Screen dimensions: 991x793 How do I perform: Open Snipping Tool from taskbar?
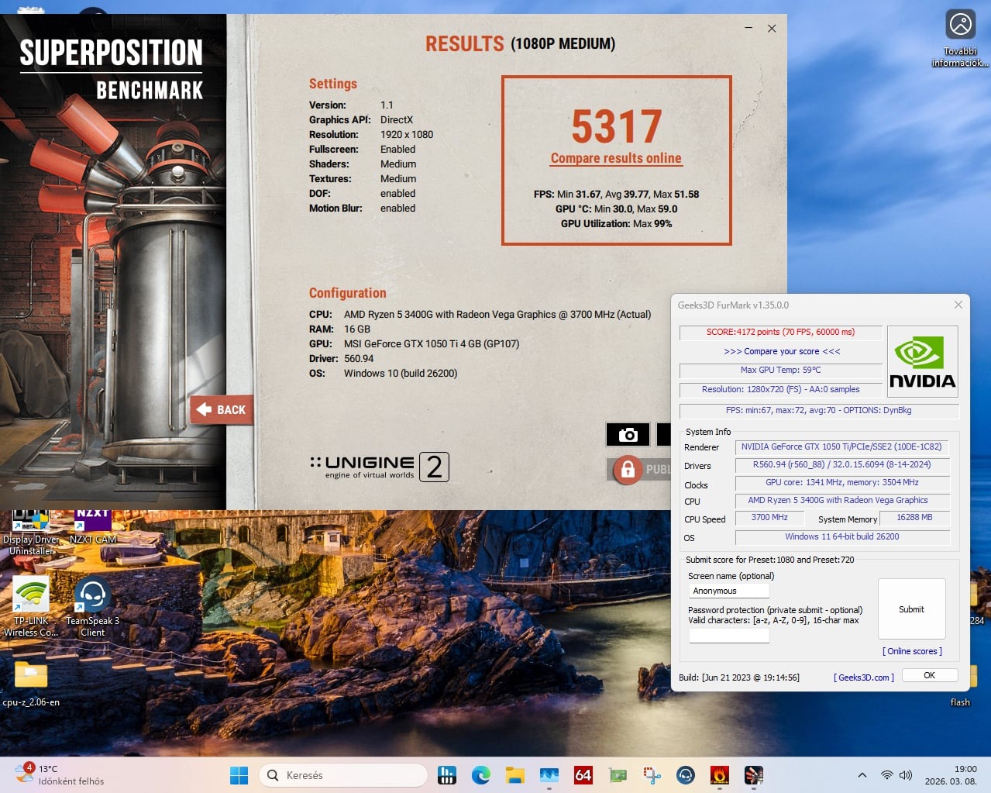(652, 775)
